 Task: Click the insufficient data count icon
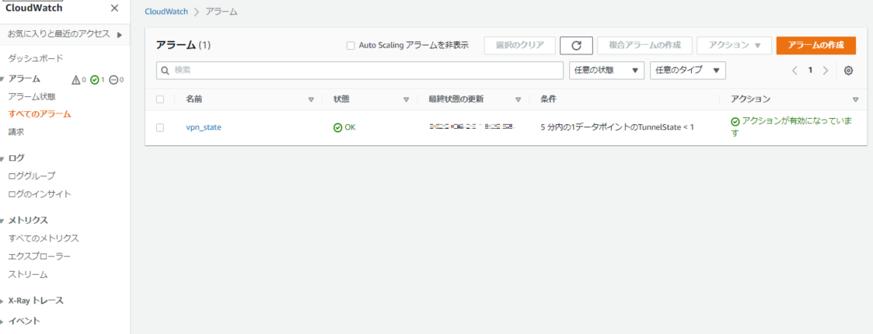[113, 80]
